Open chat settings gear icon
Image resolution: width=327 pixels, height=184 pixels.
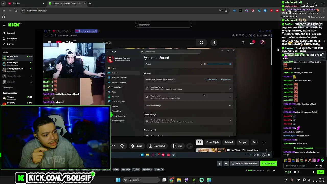click(313, 172)
